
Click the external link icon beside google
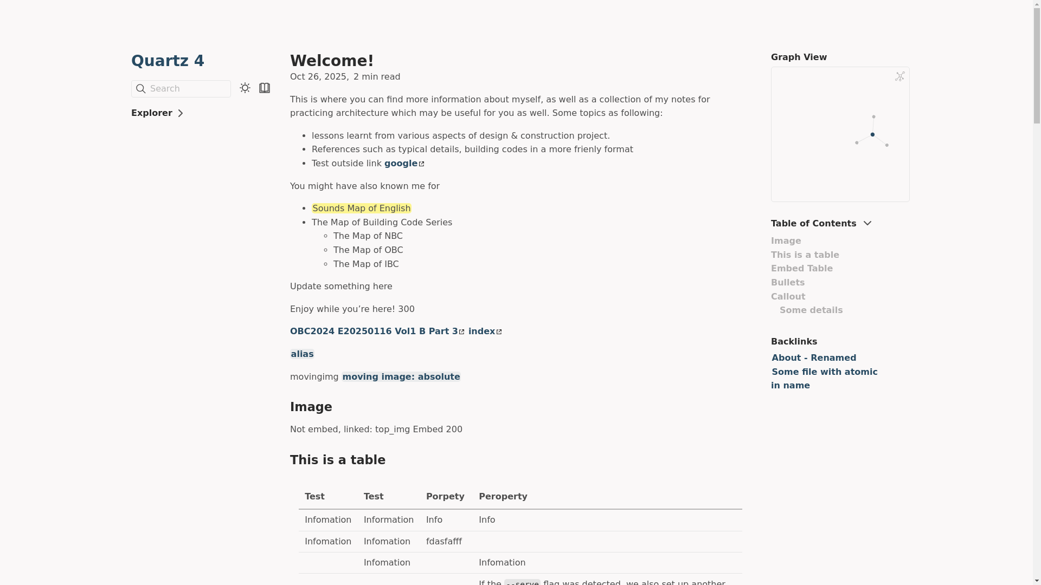pyautogui.click(x=422, y=164)
